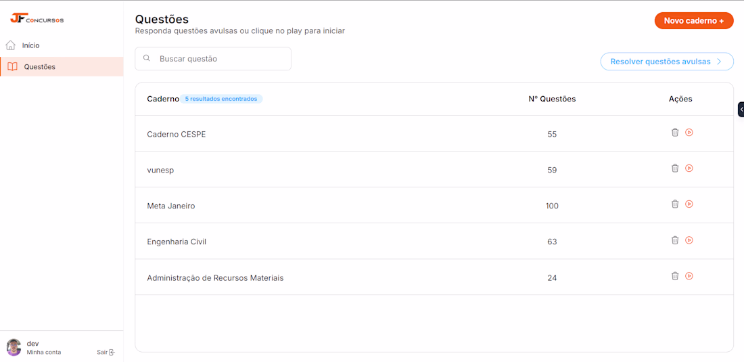Delete the Meta Janeiro notebook
The height and width of the screenshot is (362, 744).
click(x=675, y=204)
